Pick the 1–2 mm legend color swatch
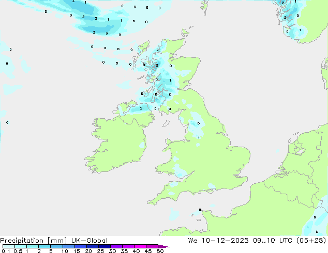The image size is (328, 253). click(33, 246)
